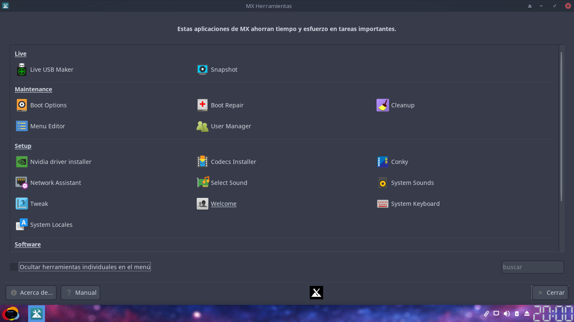Click the Cerrar button
Viewport: 574px width, 322px height.
(x=550, y=293)
